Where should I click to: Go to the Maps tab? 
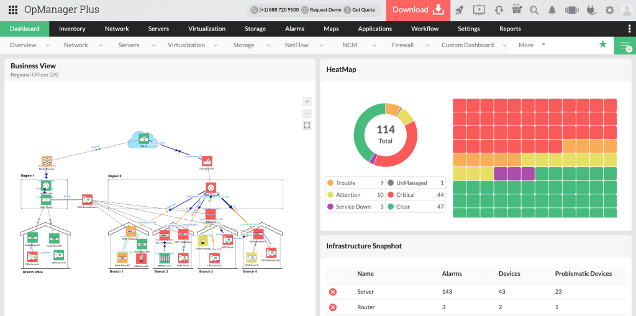coord(331,29)
